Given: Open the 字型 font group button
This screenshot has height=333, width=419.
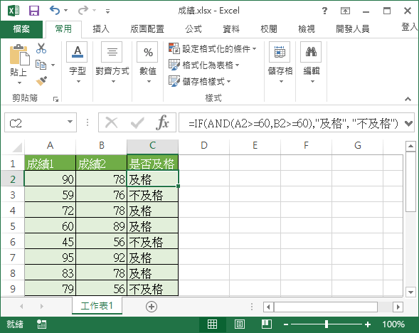Looking at the screenshot, I should click(x=78, y=63).
